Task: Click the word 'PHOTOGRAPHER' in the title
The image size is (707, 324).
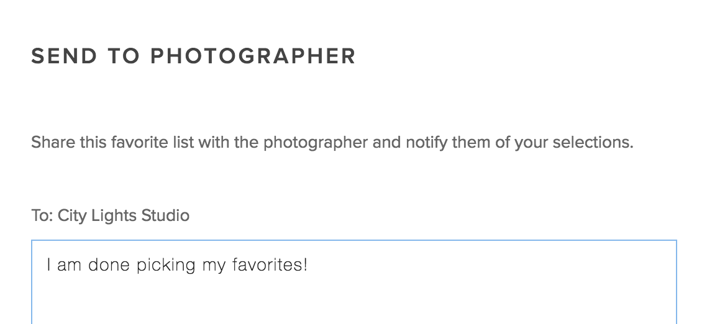Action: pos(253,56)
